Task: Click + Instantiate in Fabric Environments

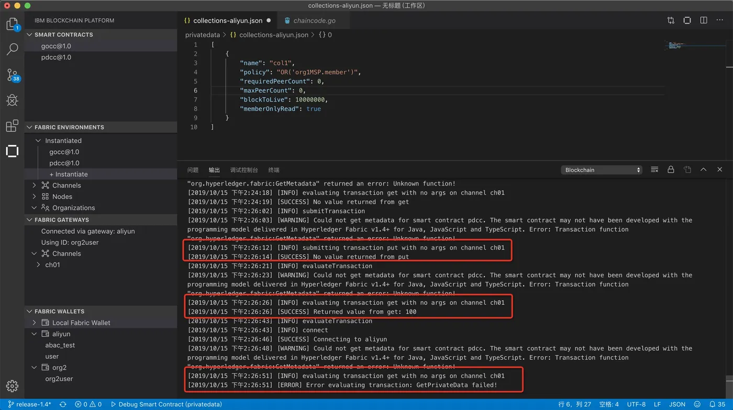Action: click(x=69, y=174)
